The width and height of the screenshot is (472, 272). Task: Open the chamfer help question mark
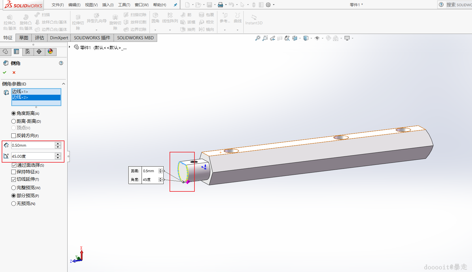point(61,63)
